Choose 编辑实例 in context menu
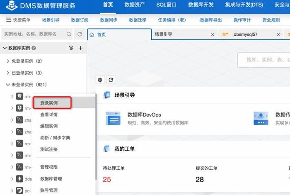290x195 pixels. pyautogui.click(x=49, y=126)
